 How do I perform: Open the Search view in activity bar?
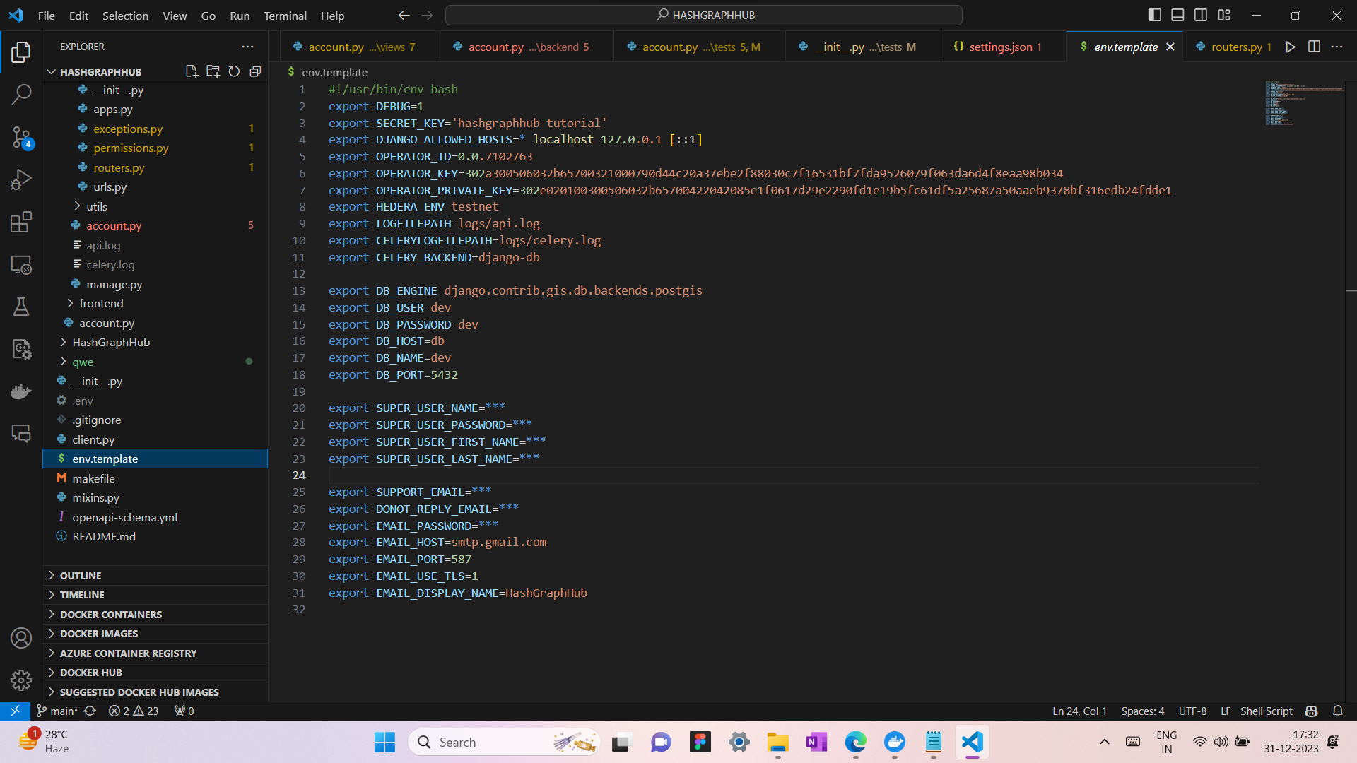coord(21,94)
